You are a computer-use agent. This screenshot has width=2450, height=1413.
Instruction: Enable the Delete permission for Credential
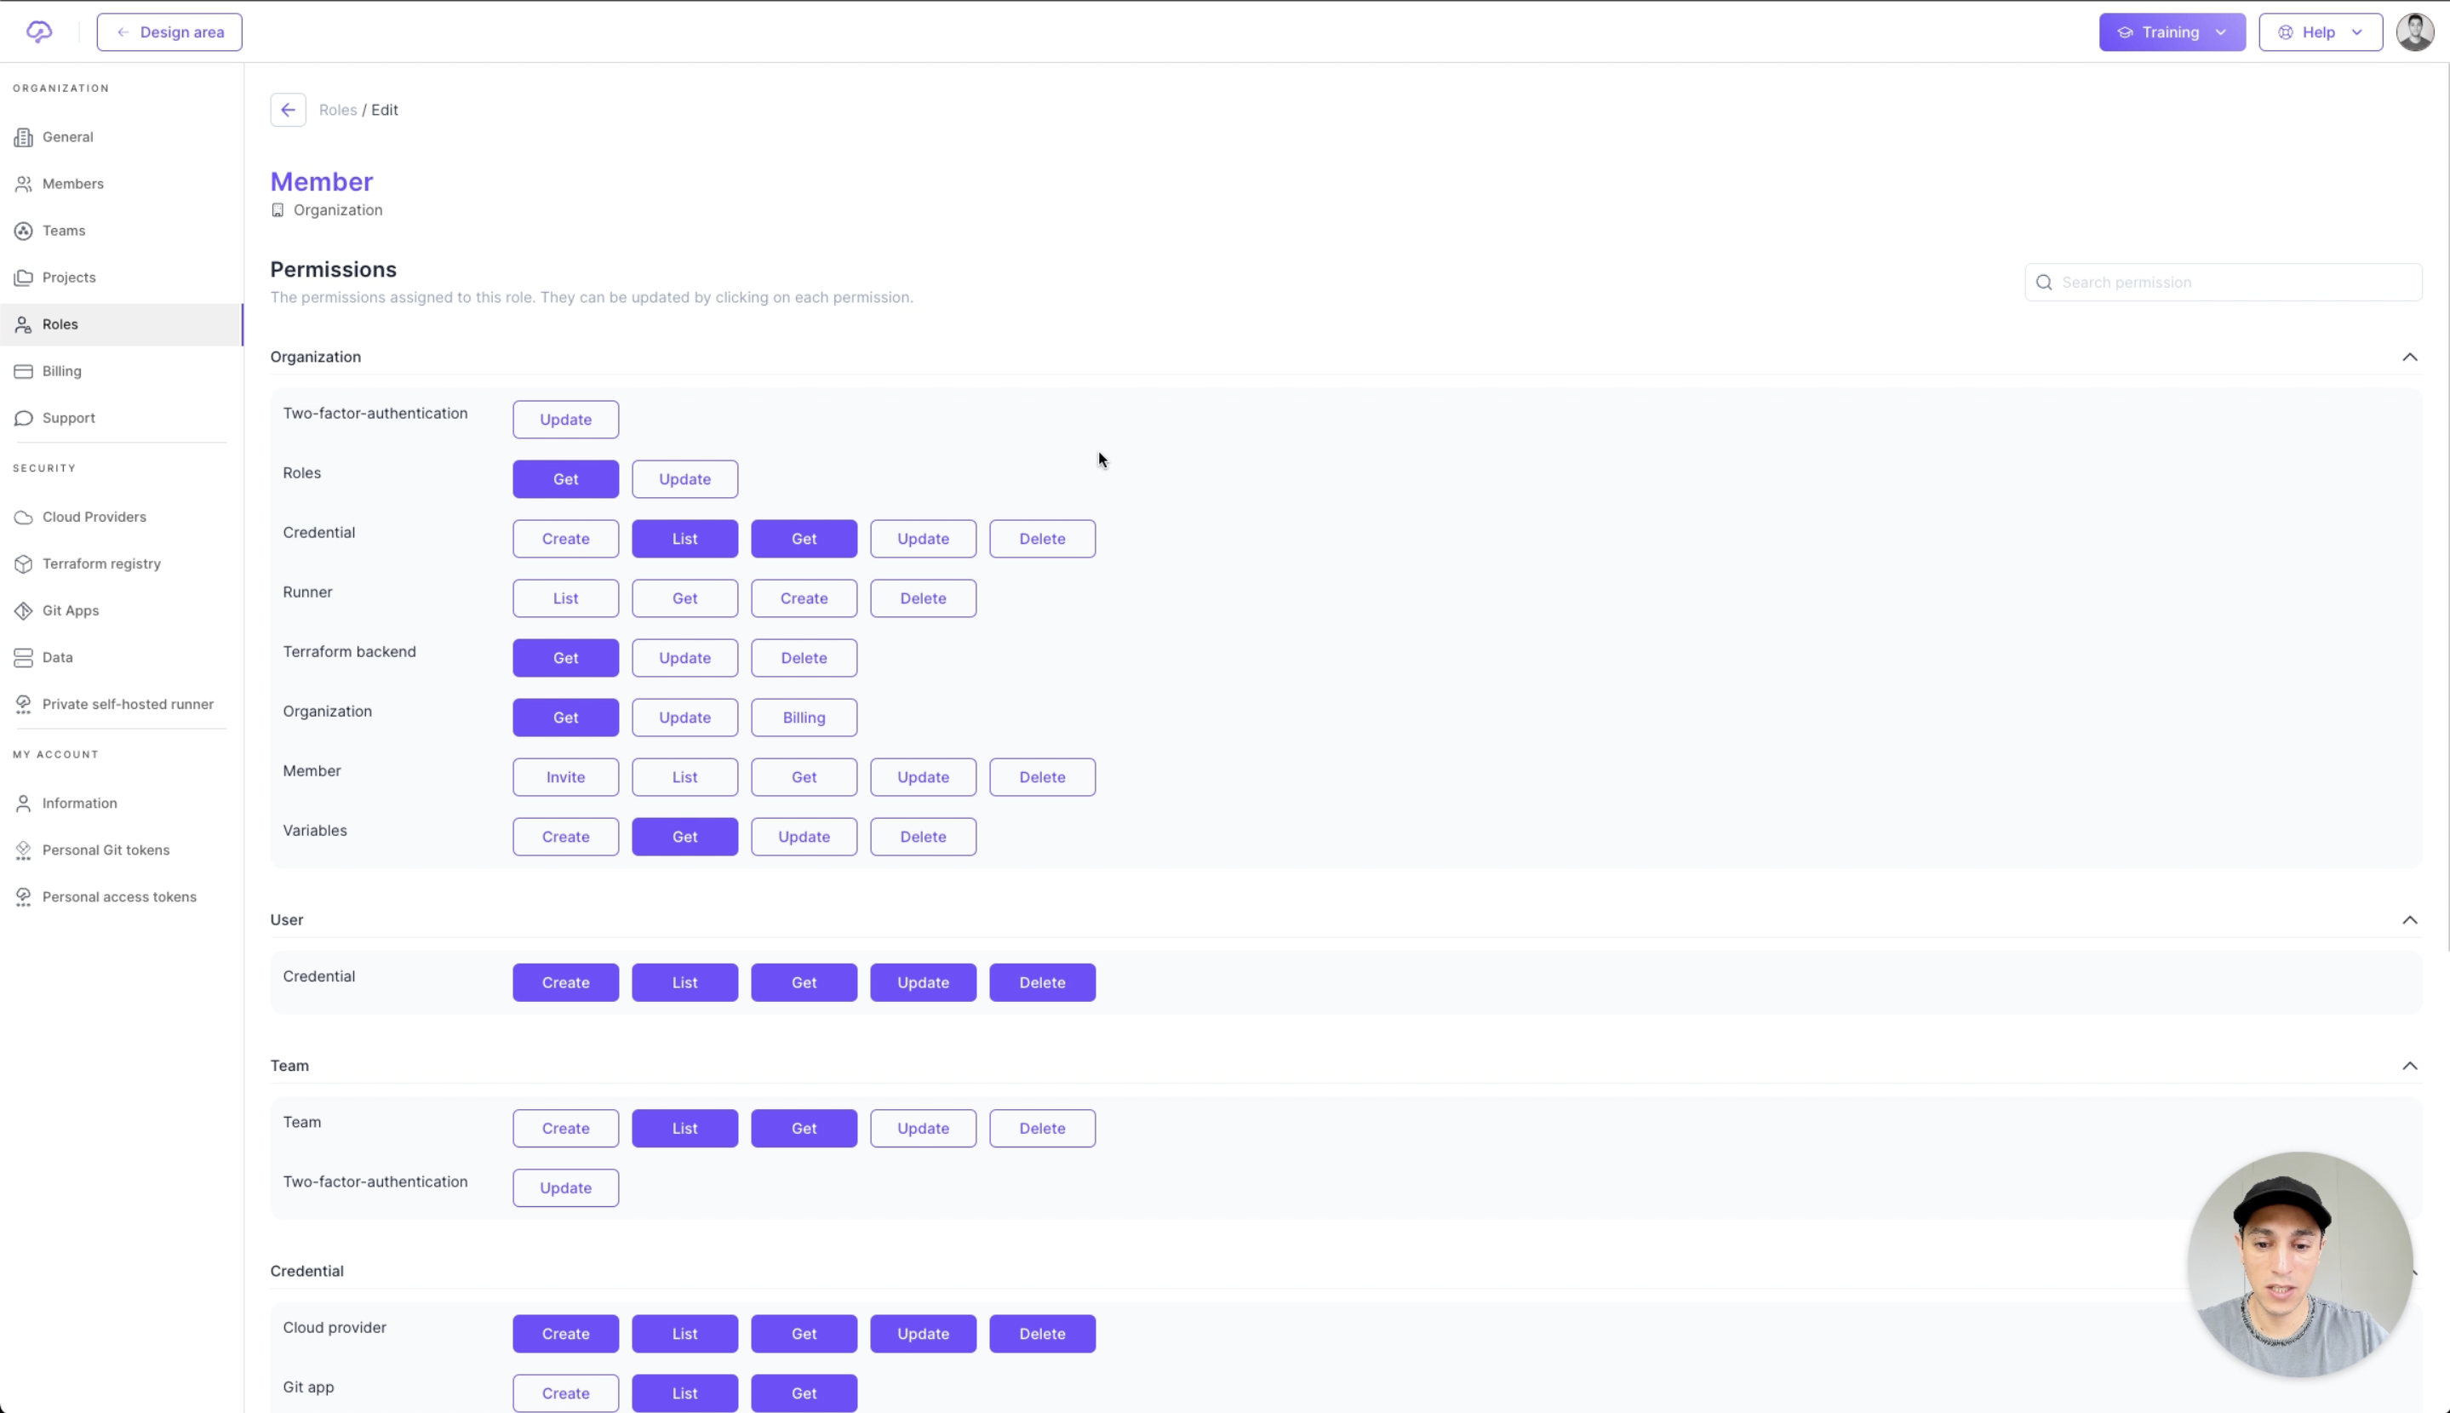click(x=1041, y=538)
